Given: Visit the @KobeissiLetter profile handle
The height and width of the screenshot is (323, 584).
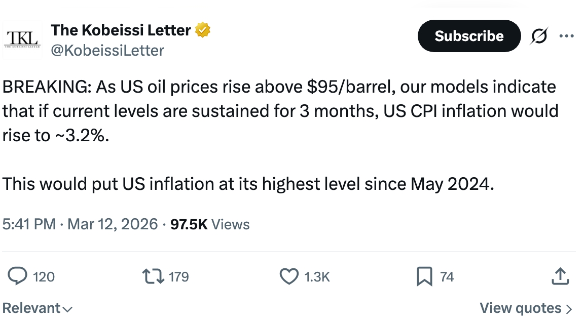Looking at the screenshot, I should coord(107,50).
